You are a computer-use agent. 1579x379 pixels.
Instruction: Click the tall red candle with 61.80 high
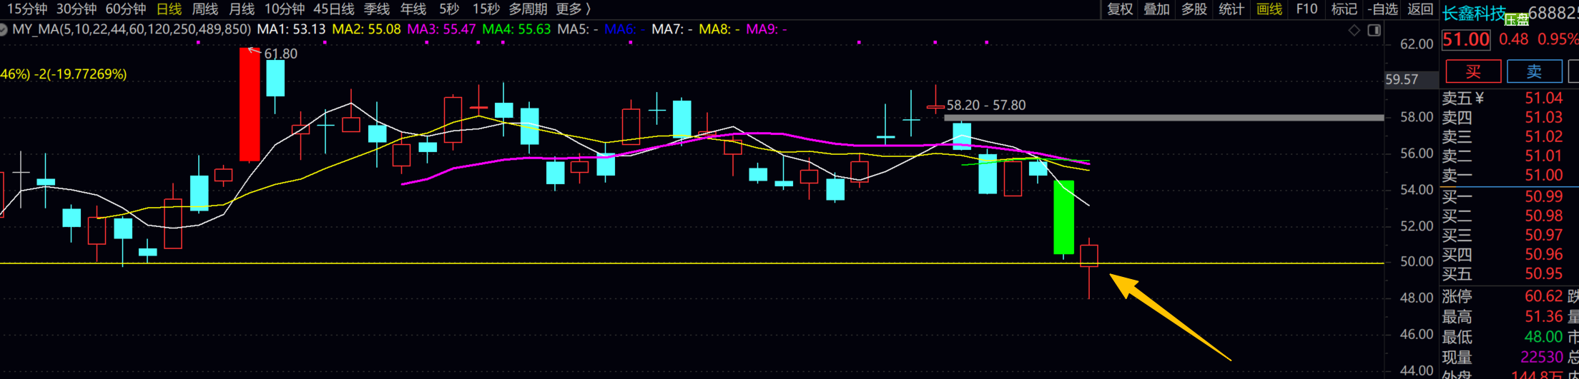pyautogui.click(x=250, y=104)
